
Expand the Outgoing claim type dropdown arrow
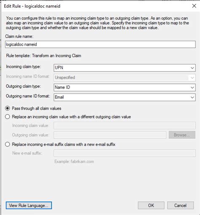point(192,88)
